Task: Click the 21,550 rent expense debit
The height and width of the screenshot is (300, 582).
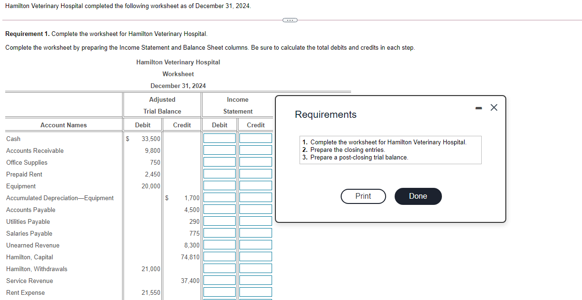Action: [151, 292]
